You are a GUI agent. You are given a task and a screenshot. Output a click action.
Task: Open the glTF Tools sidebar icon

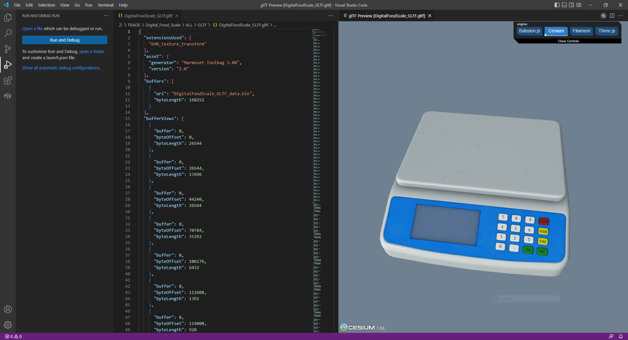8,96
